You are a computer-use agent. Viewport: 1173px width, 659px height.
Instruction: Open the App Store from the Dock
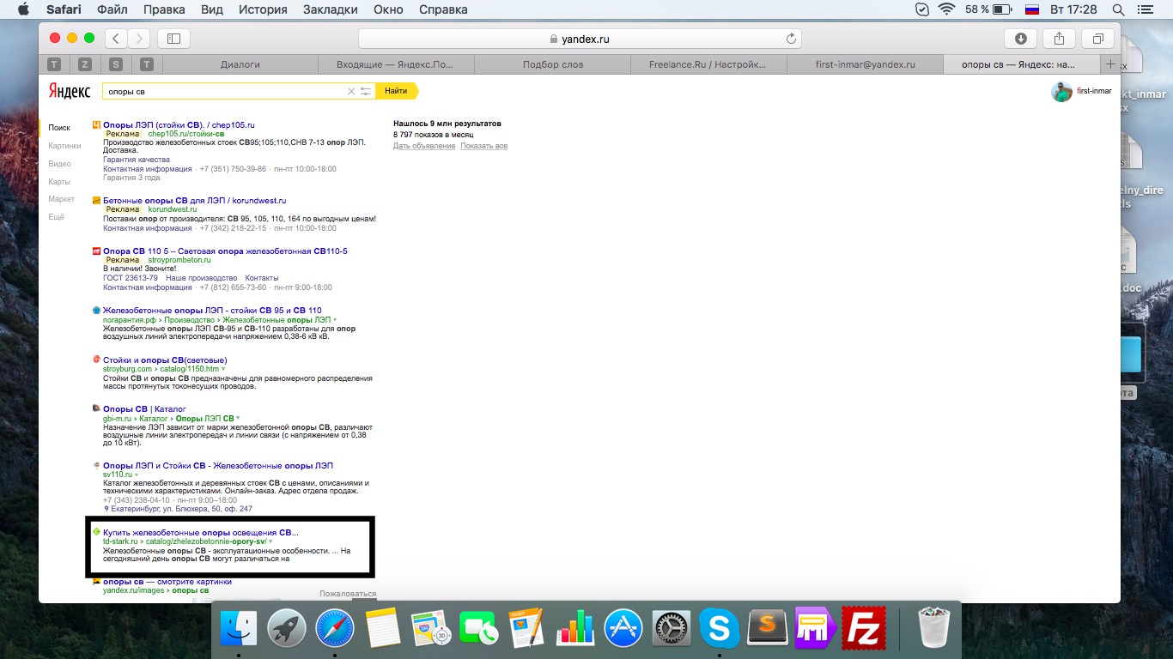coord(623,629)
